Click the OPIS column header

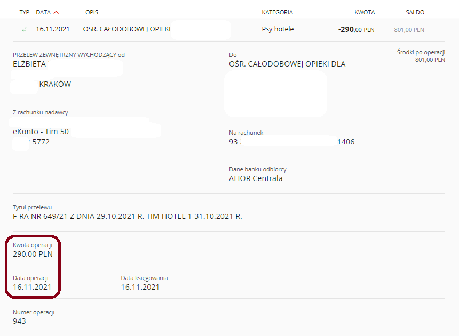click(x=92, y=12)
